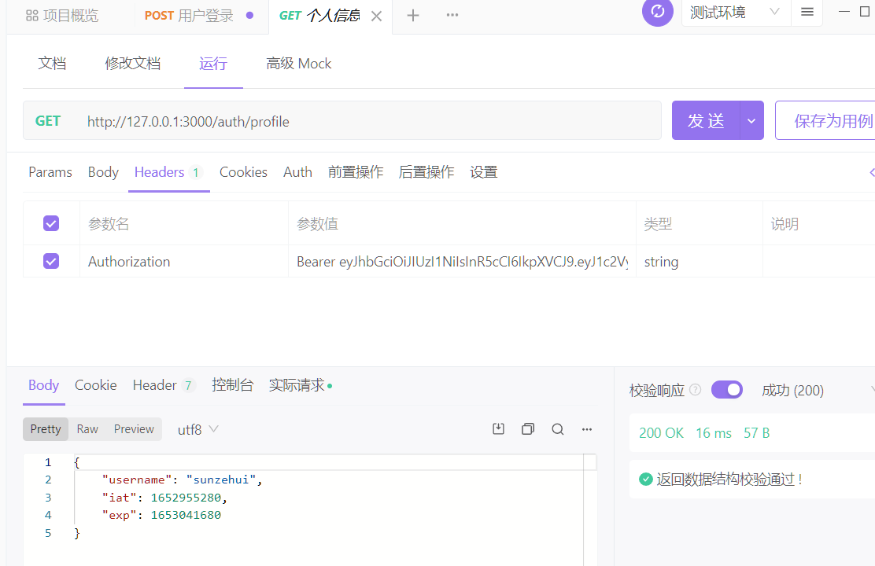Add a new tab with plus icon
Viewport: 875px width, 566px height.
coord(413,16)
